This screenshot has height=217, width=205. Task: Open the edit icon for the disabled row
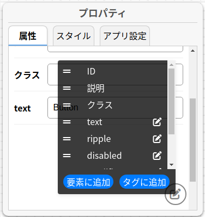[157, 156]
